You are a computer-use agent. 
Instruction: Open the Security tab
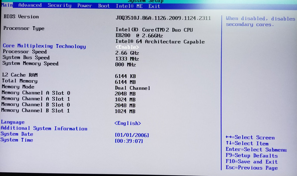59,5
